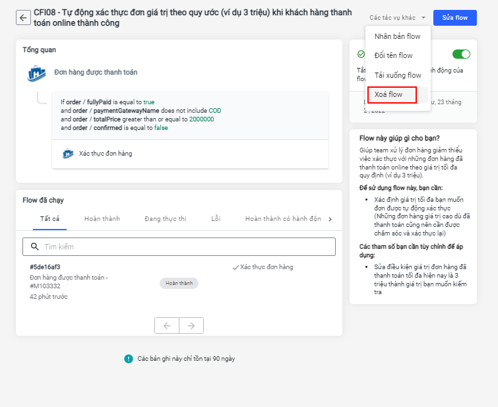
Task: Open flow run #5de16af3
Action: point(45,267)
